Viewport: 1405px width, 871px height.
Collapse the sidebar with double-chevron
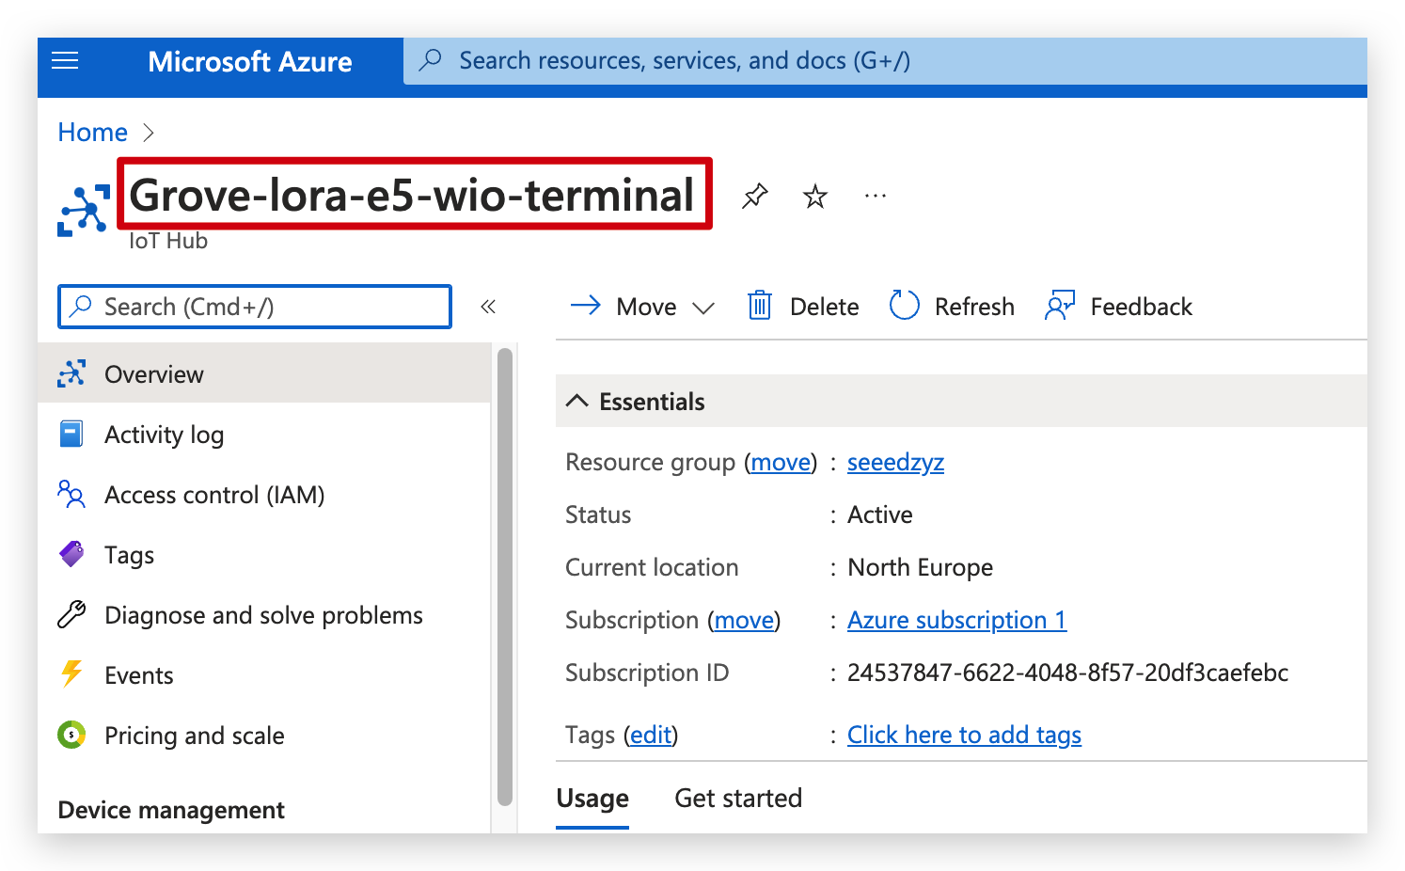pos(488,307)
